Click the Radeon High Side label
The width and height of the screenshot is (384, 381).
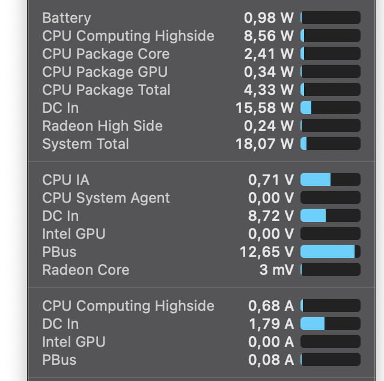click(102, 126)
